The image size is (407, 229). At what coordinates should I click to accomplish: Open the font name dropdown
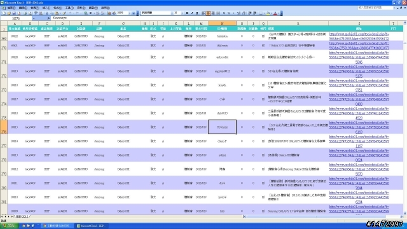coord(172,13)
